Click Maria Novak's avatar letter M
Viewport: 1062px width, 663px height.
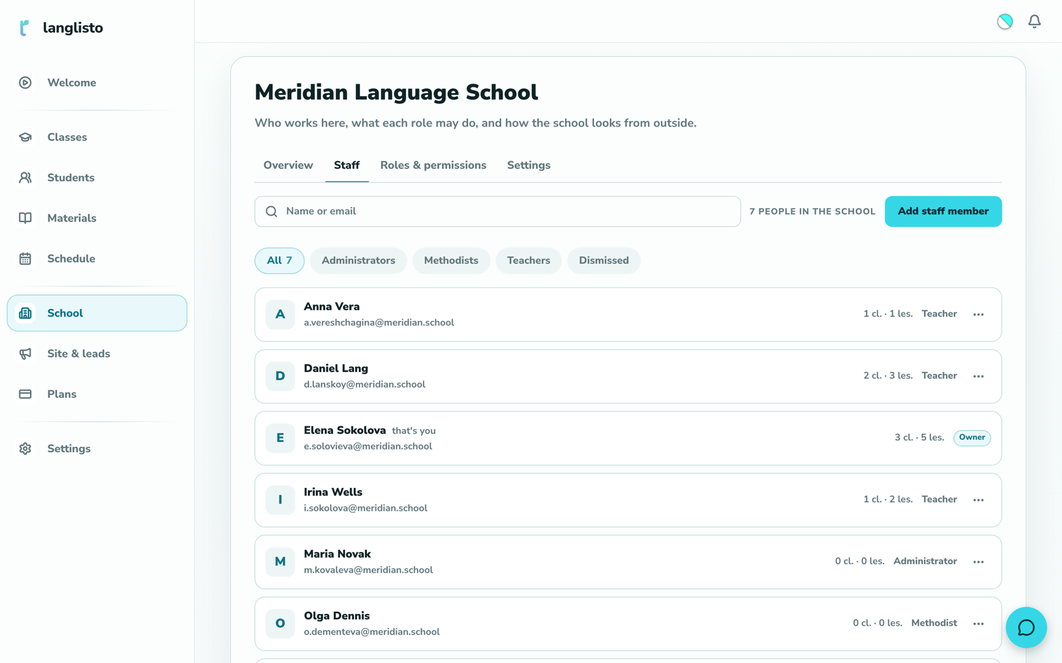coord(280,562)
